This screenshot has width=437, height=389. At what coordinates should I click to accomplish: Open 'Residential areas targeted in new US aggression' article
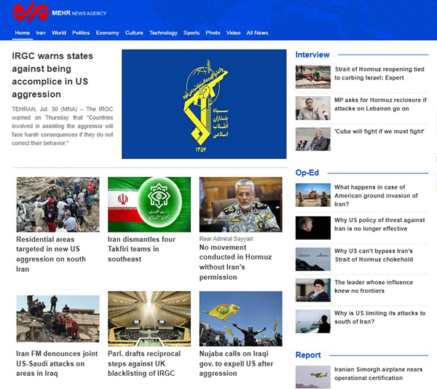tap(51, 254)
